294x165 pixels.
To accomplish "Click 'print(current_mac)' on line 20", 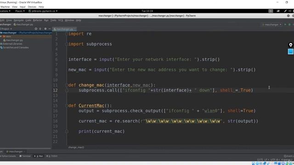I will click(102, 132).
